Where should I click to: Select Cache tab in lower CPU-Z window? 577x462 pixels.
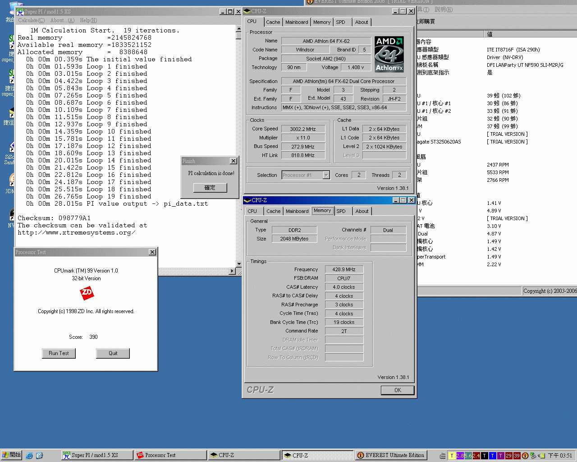tap(273, 211)
